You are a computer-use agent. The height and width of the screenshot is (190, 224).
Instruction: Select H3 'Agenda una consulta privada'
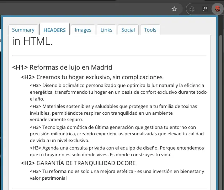[x=117, y=151]
